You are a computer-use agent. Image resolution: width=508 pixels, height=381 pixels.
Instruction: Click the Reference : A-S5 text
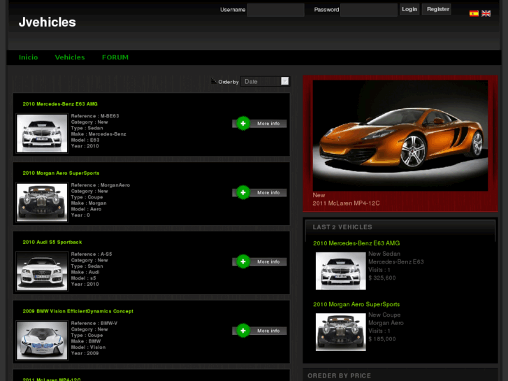[92, 254]
